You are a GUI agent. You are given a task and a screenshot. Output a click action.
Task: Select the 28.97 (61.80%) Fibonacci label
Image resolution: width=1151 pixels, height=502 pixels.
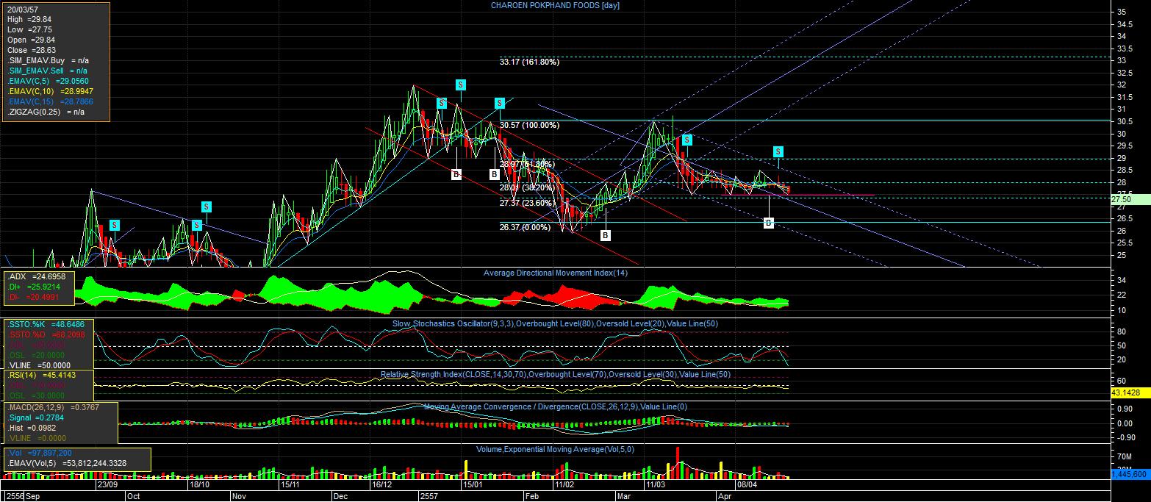(527, 164)
